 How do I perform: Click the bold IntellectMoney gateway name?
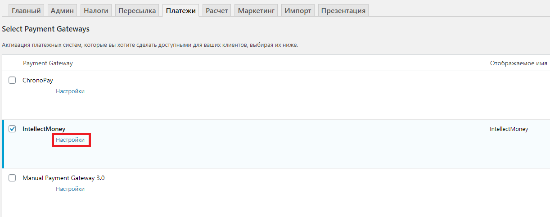pyautogui.click(x=44, y=129)
